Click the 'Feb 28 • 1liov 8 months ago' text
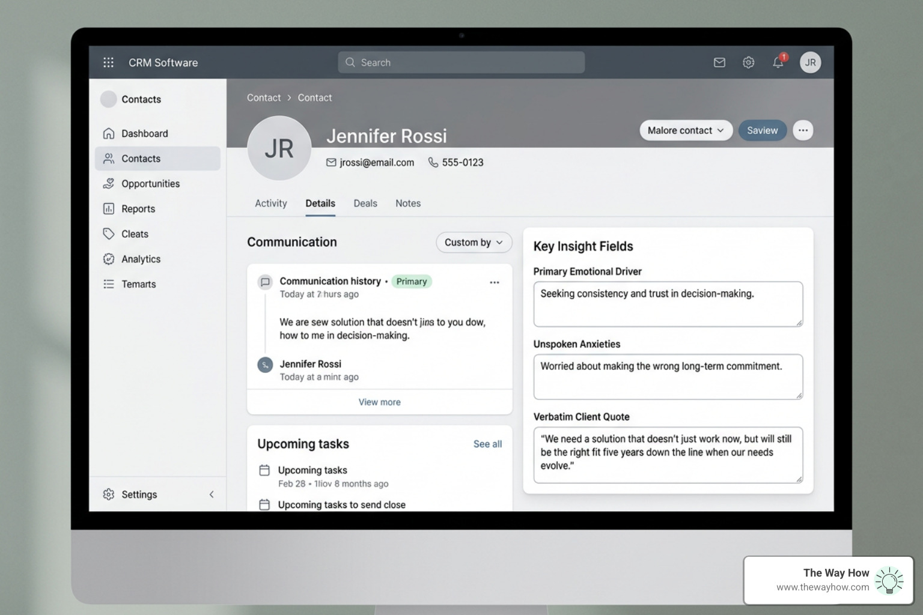Screen dimensions: 923x615 [x=334, y=484]
